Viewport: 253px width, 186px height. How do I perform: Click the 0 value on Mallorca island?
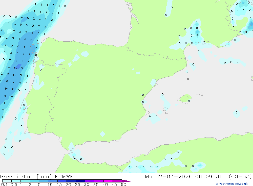pos(189,101)
